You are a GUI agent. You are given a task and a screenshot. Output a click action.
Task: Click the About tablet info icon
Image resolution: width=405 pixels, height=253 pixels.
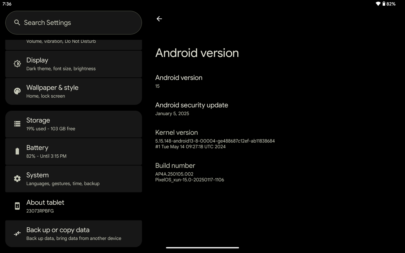(x=17, y=206)
